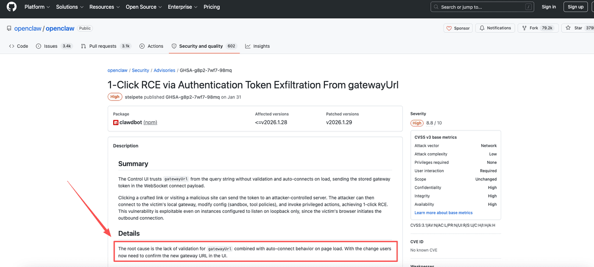Click the Security count badge 602

(231, 46)
